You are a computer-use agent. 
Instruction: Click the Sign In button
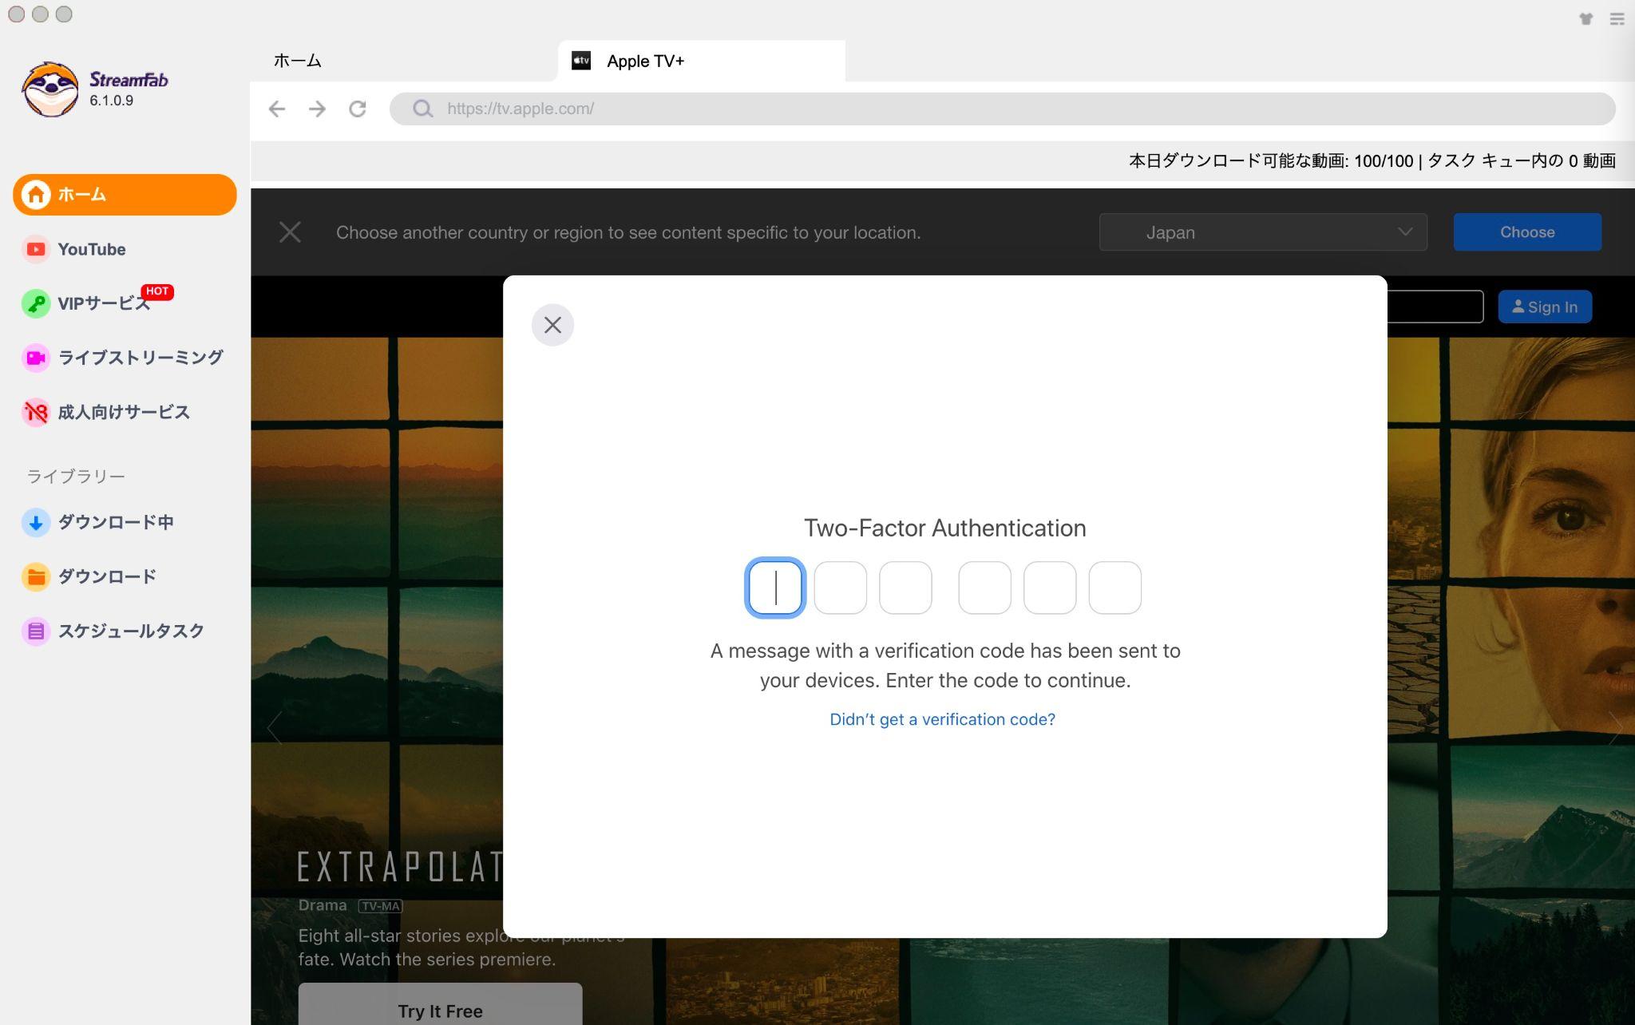[1545, 307]
